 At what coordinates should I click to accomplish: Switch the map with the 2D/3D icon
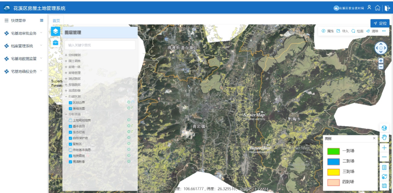point(384,177)
